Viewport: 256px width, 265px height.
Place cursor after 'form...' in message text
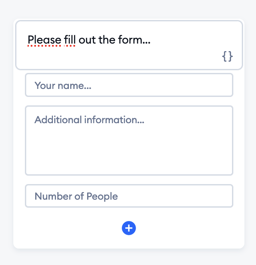click(x=151, y=40)
